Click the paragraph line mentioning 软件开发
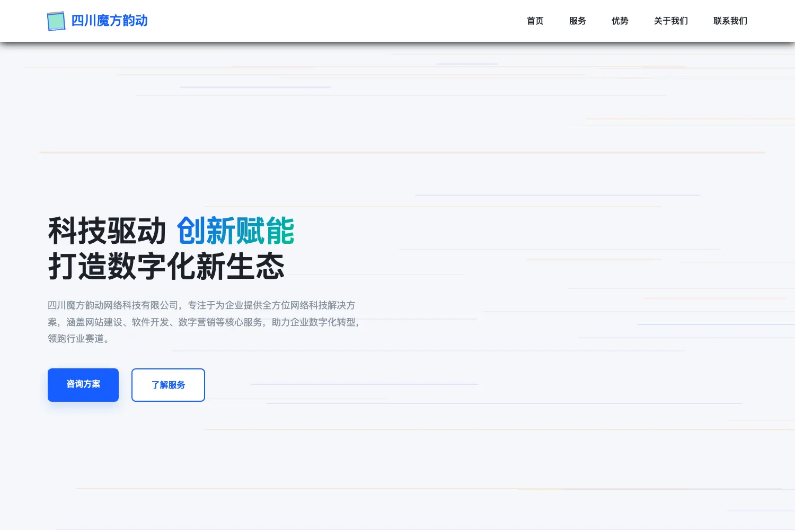Screen dimensions: 795x530 click(204, 322)
